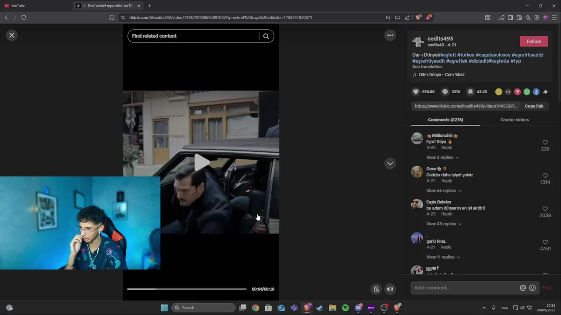Click See translation link
Screen dimensions: 561x315
pos(427,67)
